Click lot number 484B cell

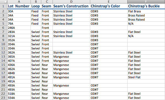pyautogui.click(x=19, y=73)
